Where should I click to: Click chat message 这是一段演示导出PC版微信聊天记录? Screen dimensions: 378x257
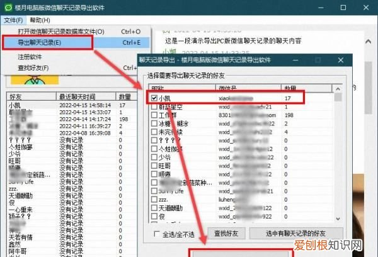[x=233, y=41]
